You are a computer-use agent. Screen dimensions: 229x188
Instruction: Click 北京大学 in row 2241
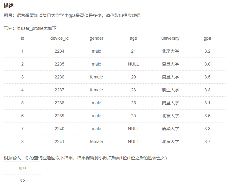(170, 142)
